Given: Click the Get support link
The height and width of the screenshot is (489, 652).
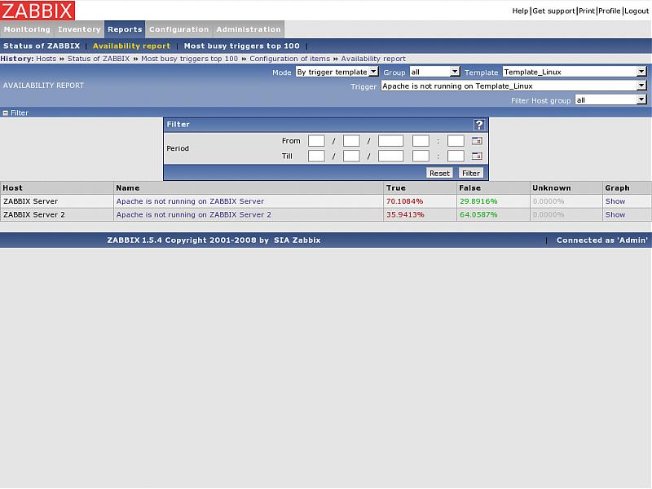Looking at the screenshot, I should click(x=553, y=11).
